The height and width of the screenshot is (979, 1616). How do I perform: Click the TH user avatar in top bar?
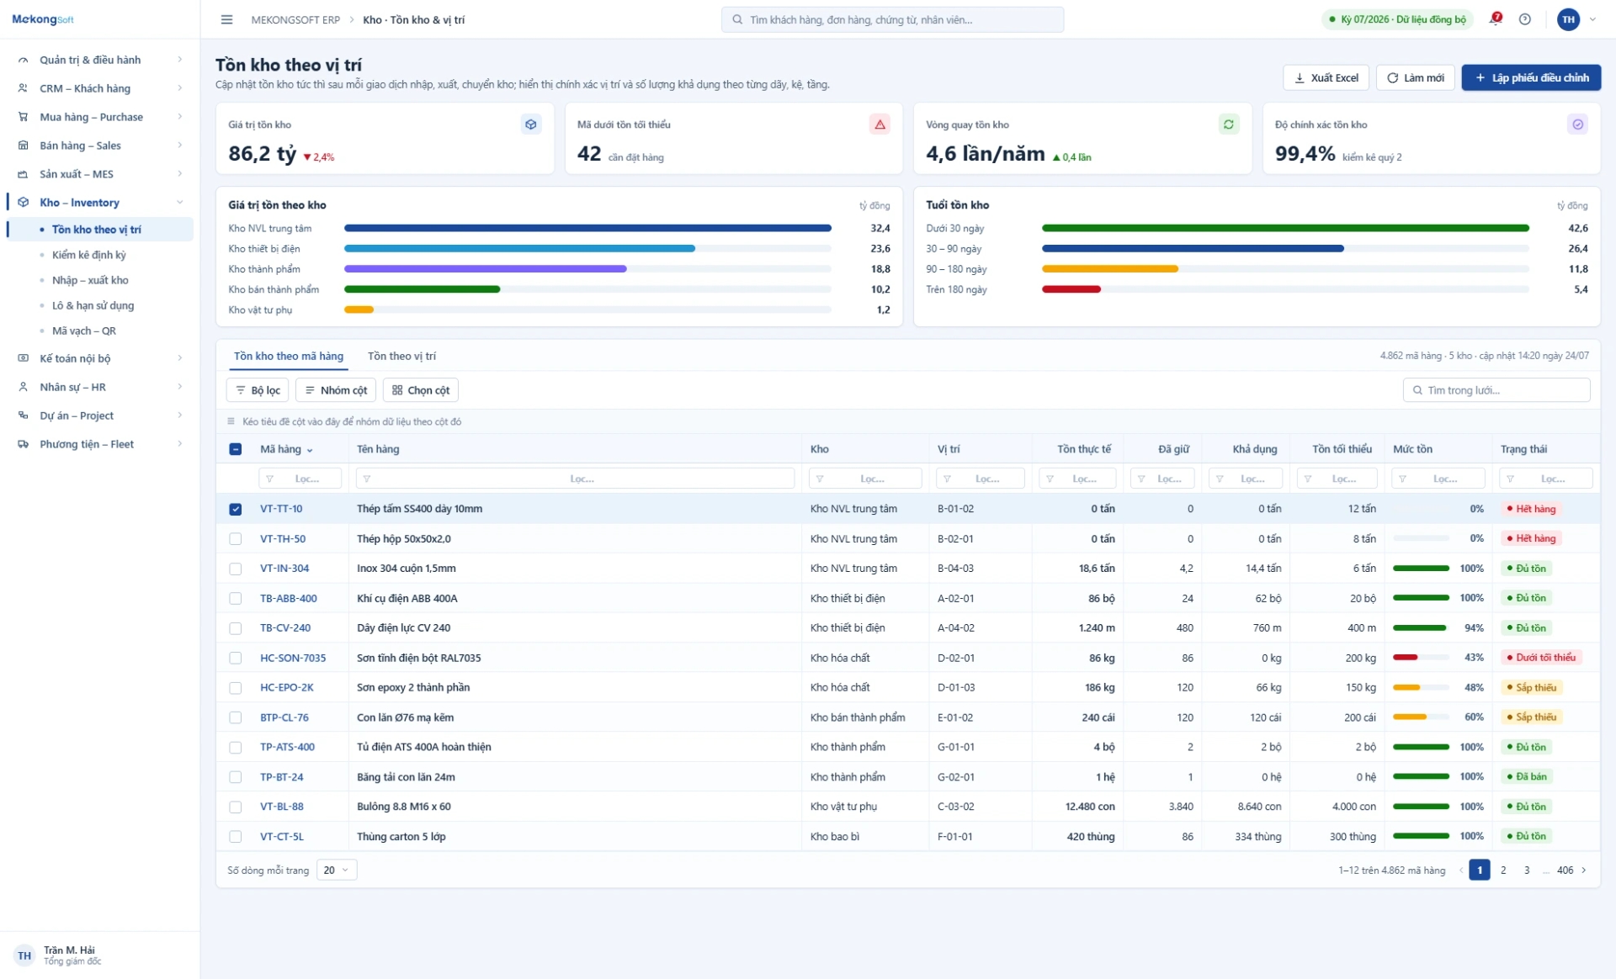click(1568, 19)
